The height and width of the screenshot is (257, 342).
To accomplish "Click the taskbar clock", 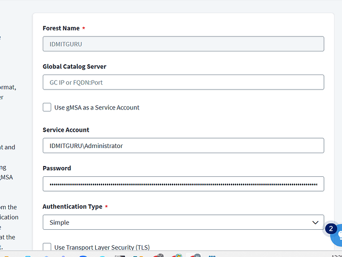I will (336, 255).
